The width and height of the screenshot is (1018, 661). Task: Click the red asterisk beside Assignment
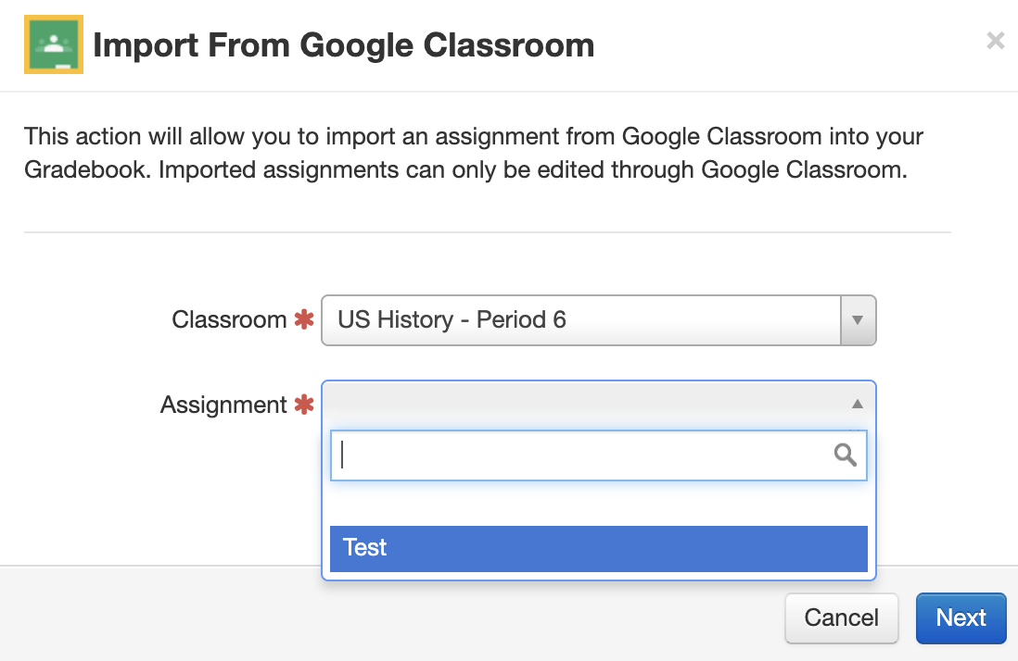pyautogui.click(x=303, y=405)
